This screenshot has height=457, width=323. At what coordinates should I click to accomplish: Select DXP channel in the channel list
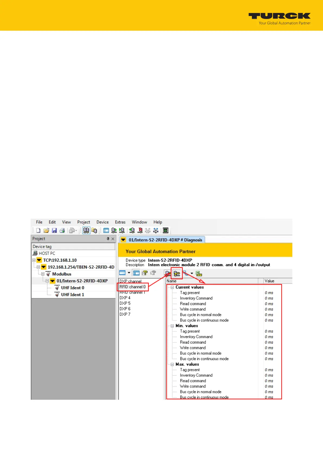pos(130,281)
